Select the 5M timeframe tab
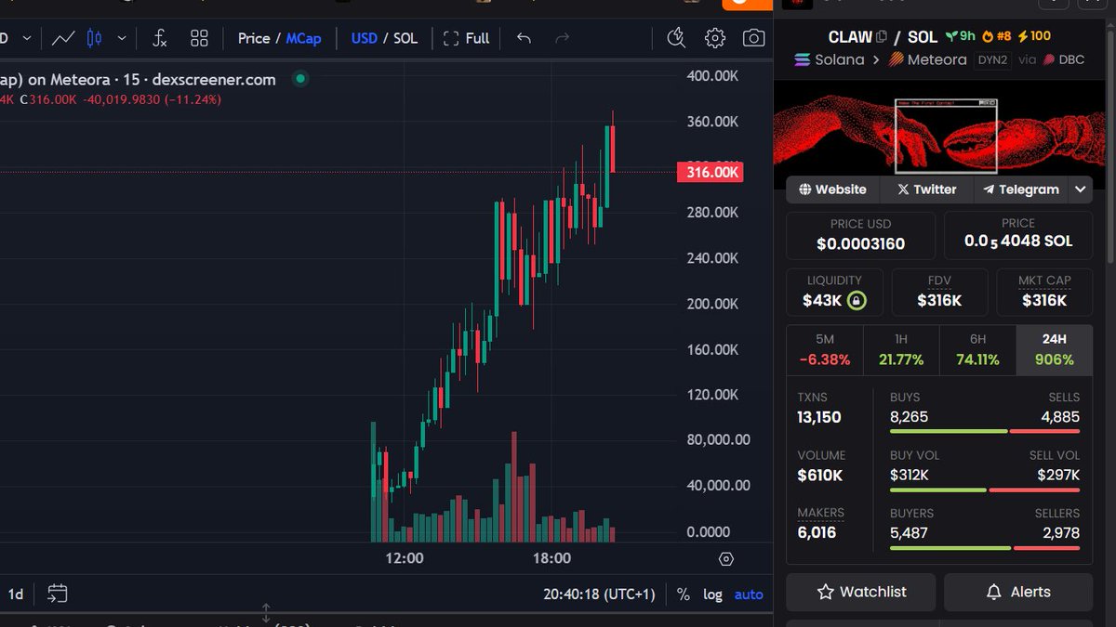The image size is (1116, 627). click(x=825, y=350)
